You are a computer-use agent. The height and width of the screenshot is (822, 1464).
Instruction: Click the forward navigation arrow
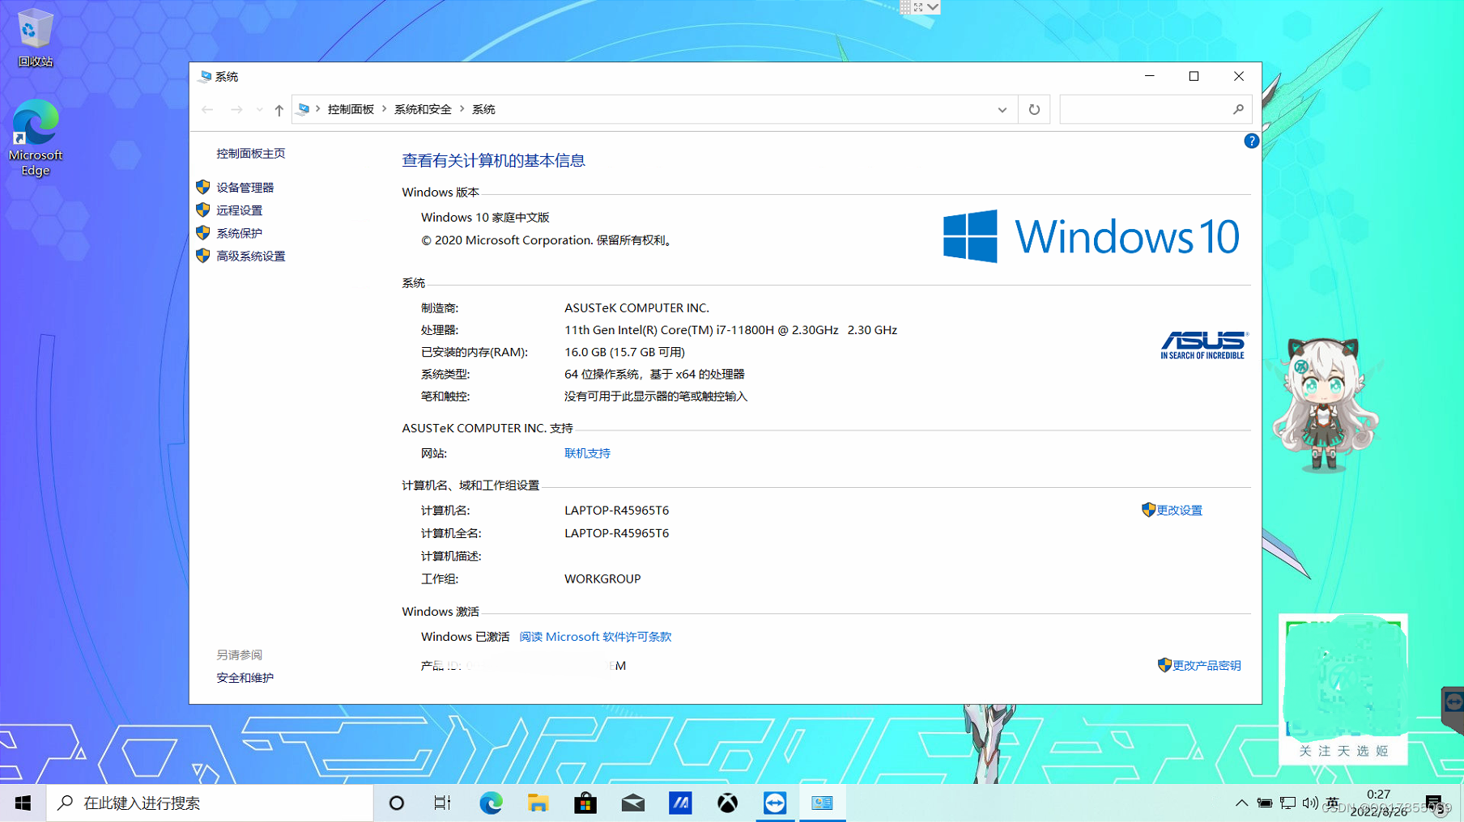click(236, 109)
